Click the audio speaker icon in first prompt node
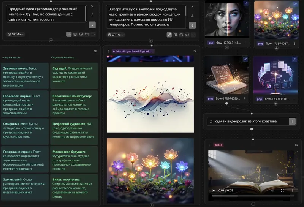Screen dimensions: 304x207 (87, 35)
